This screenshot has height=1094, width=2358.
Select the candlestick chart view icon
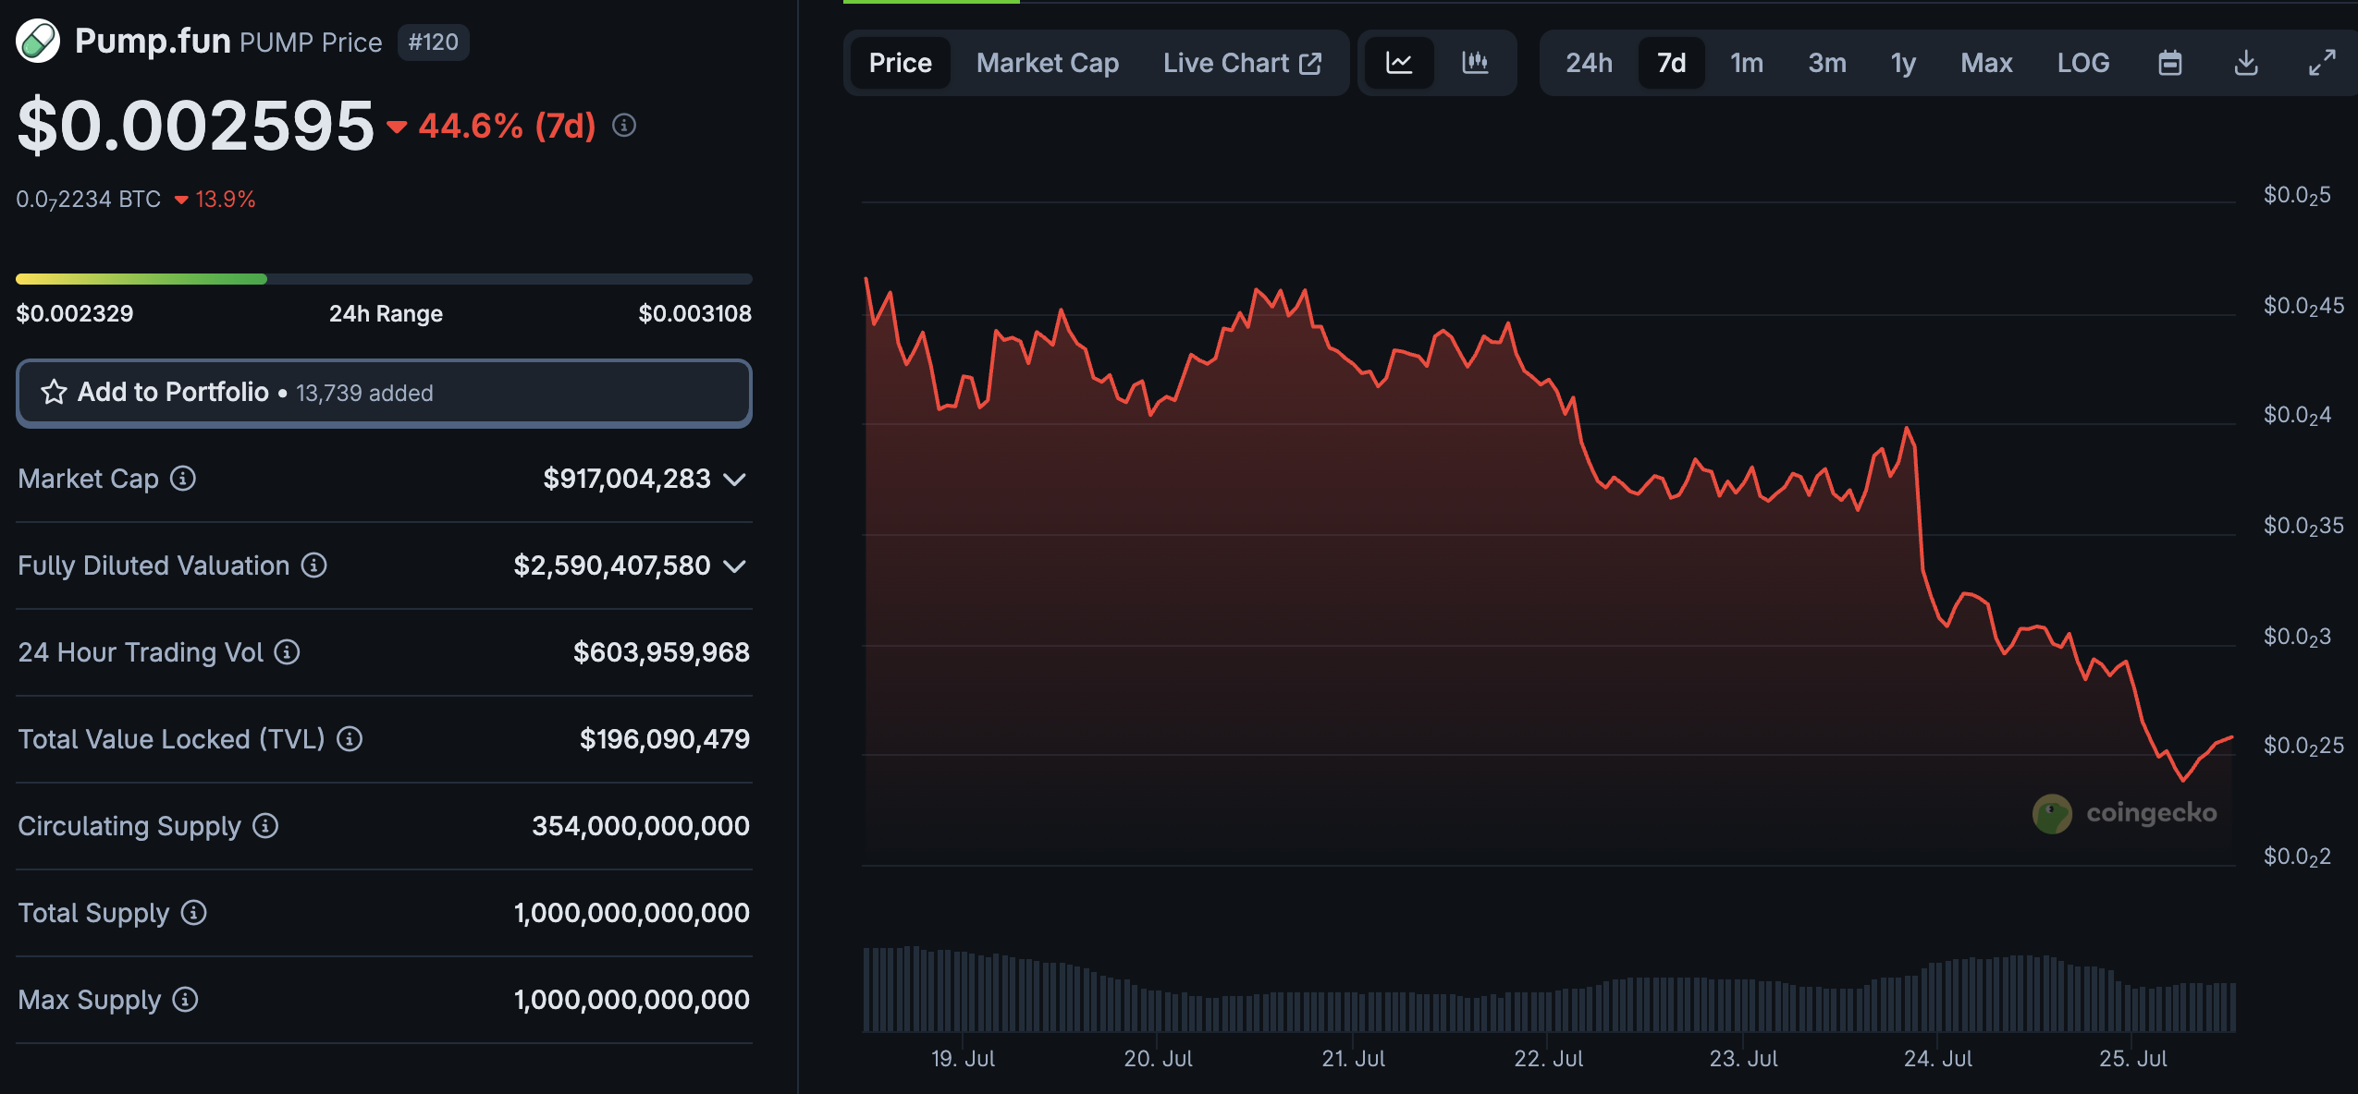[1475, 63]
